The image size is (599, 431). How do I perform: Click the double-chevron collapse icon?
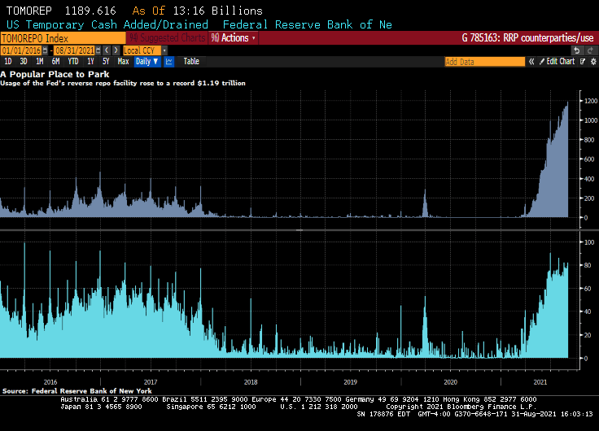[531, 62]
